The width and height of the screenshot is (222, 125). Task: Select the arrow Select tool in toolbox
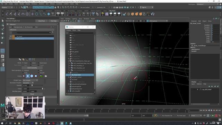2,21
